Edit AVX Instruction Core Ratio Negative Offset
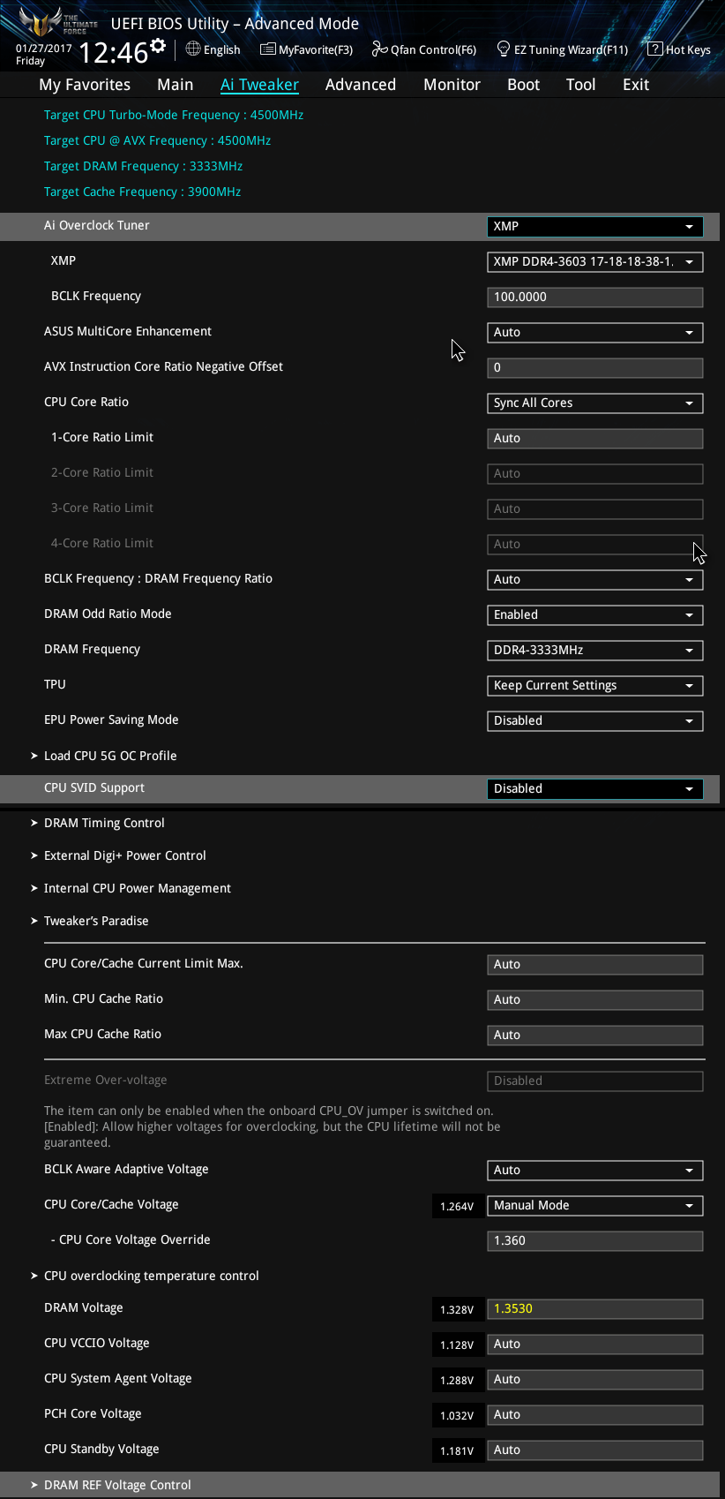725x1499 pixels. [595, 367]
